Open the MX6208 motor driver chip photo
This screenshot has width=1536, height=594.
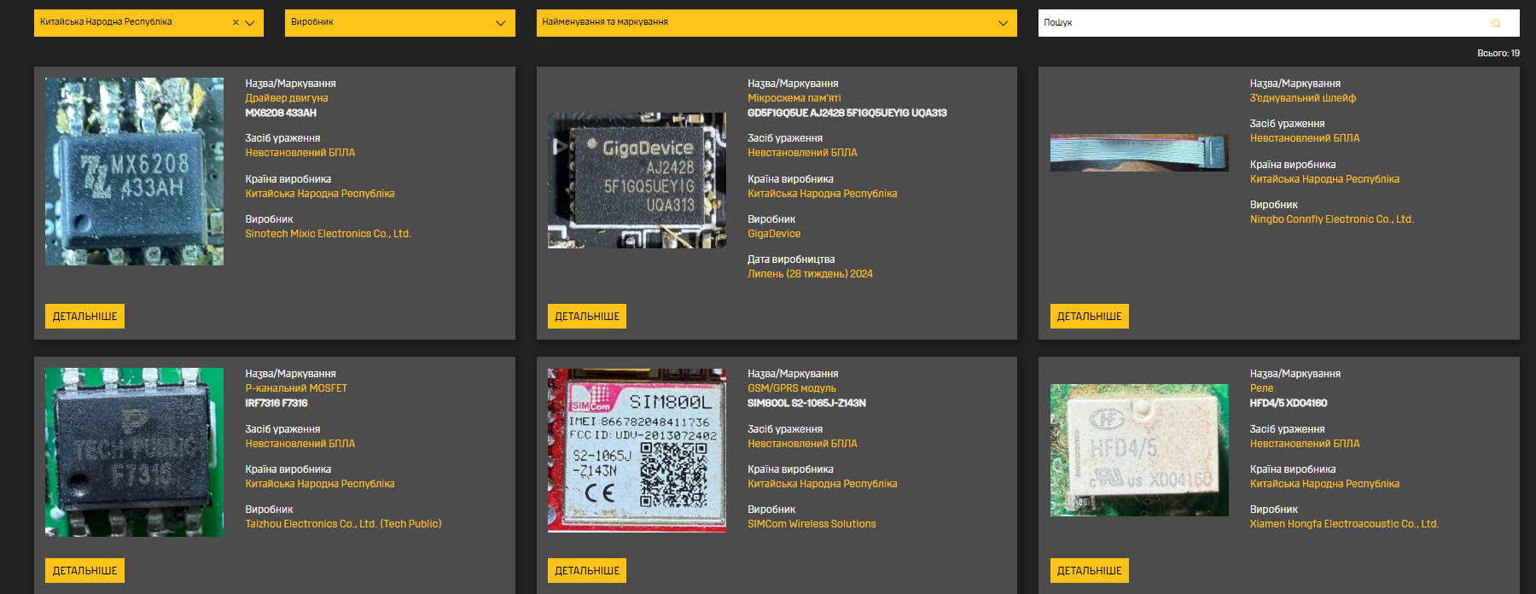(x=134, y=172)
